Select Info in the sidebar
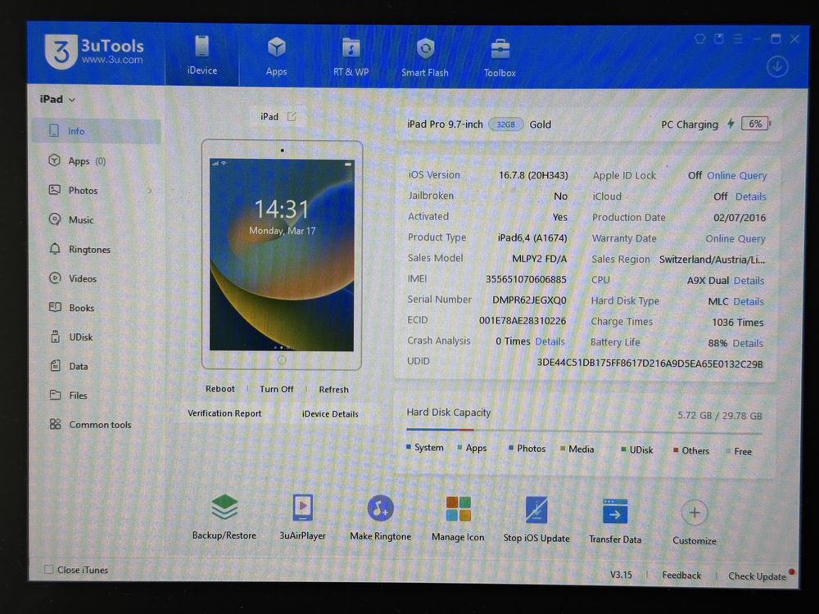 (x=96, y=131)
